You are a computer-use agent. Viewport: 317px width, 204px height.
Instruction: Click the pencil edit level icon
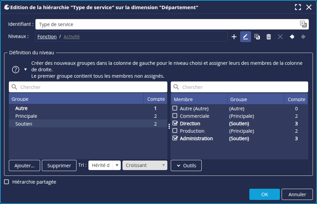tap(246, 37)
